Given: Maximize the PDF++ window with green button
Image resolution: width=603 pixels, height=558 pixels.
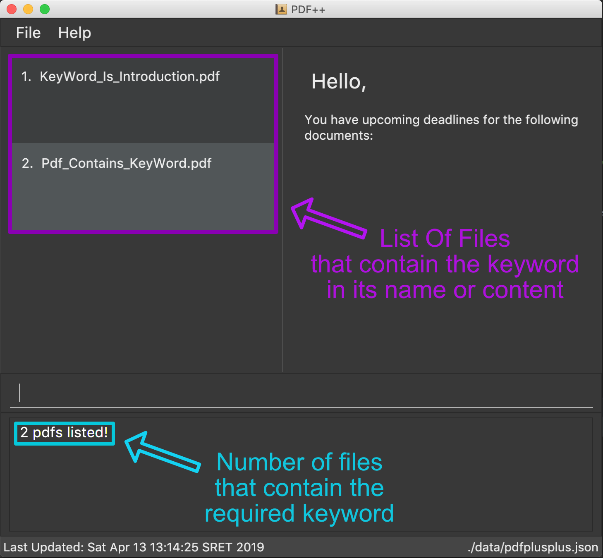Looking at the screenshot, I should point(45,9).
